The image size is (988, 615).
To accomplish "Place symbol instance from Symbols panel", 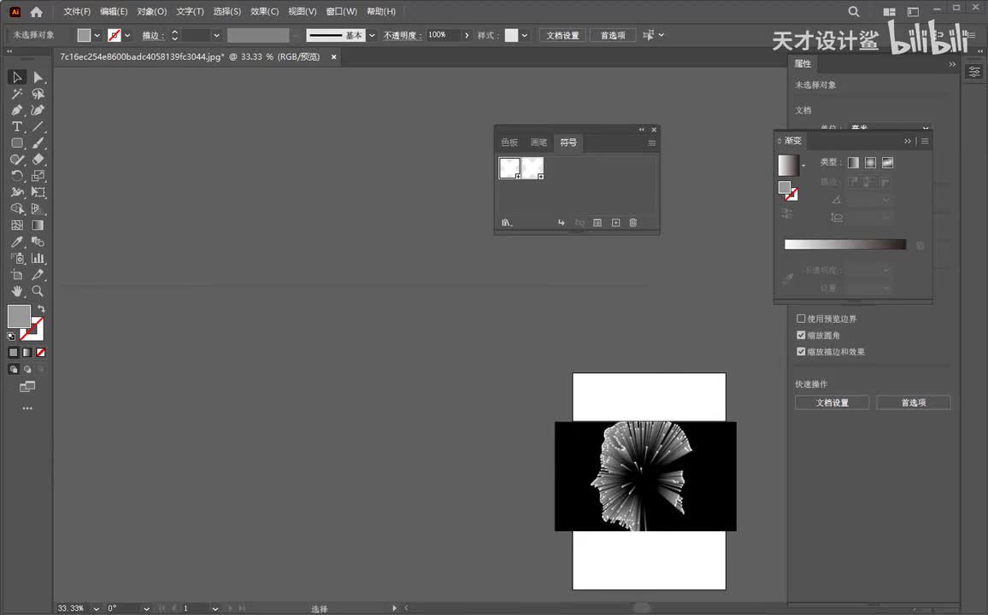I will (561, 222).
